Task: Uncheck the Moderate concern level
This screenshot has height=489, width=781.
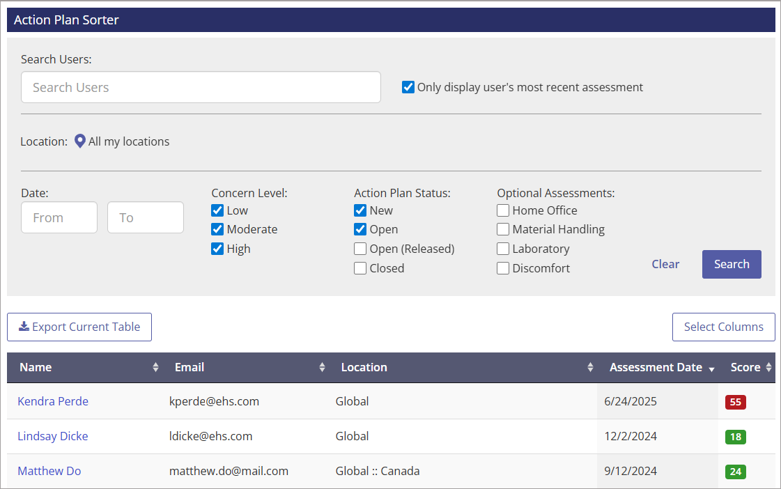Action: (x=217, y=229)
